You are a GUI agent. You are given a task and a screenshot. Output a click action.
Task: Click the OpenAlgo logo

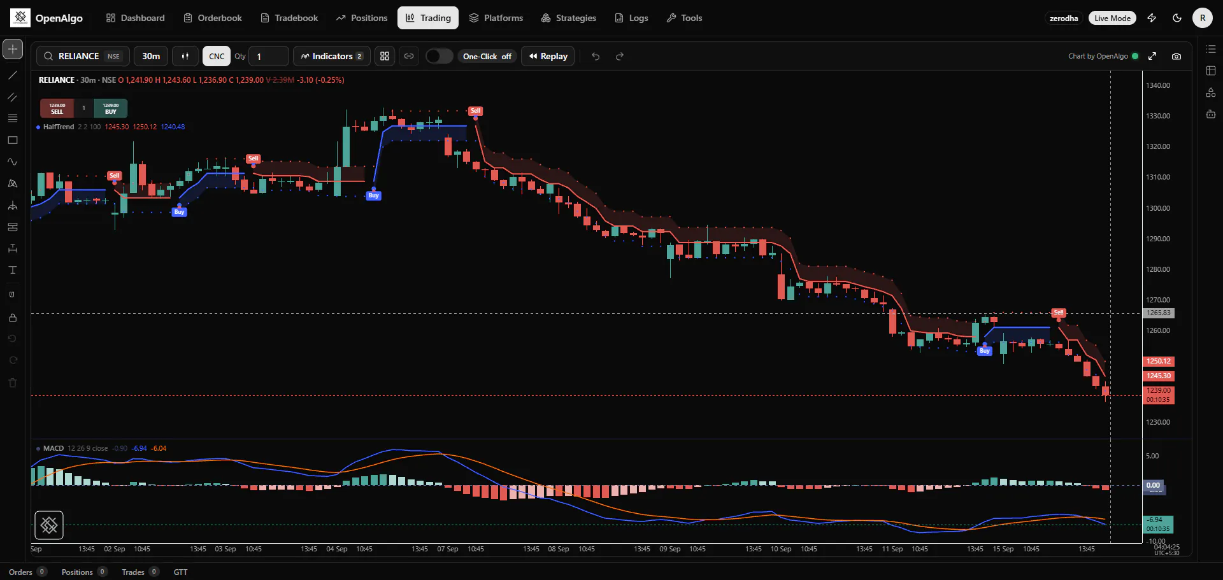click(x=46, y=18)
